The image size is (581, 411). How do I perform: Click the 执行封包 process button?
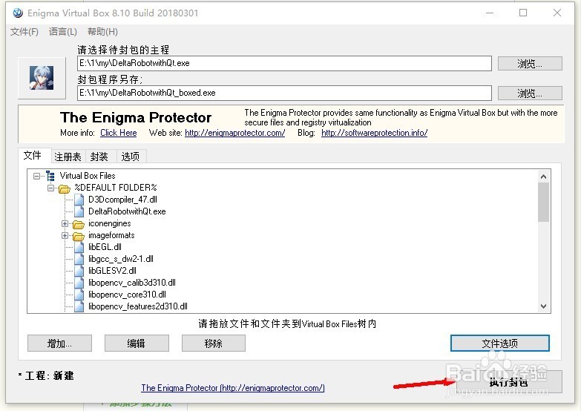(509, 382)
